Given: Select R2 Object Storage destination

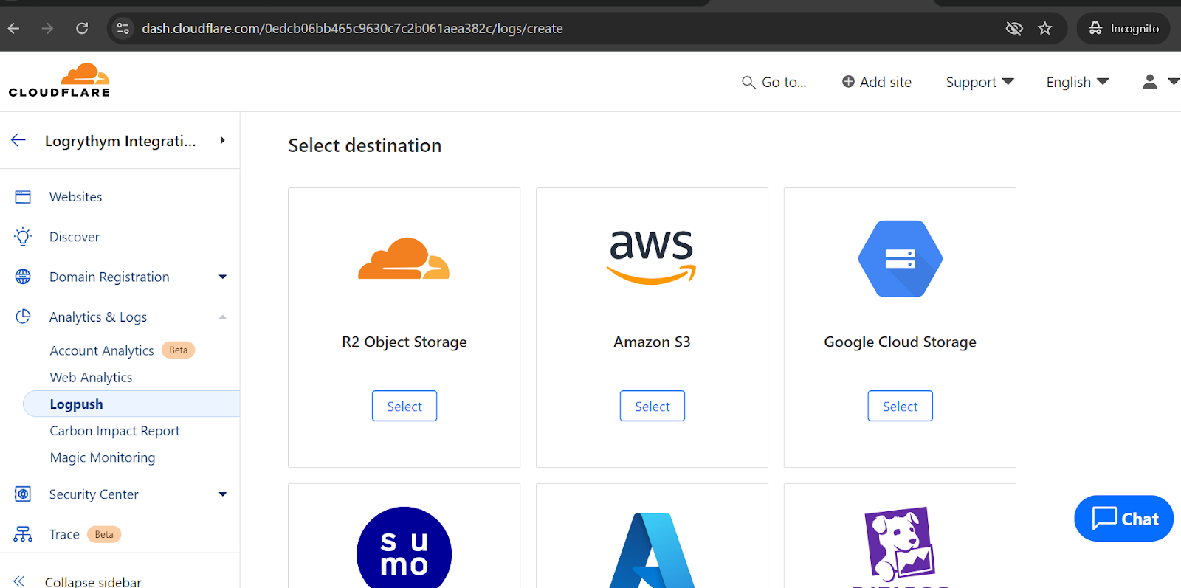Looking at the screenshot, I should click(x=404, y=406).
